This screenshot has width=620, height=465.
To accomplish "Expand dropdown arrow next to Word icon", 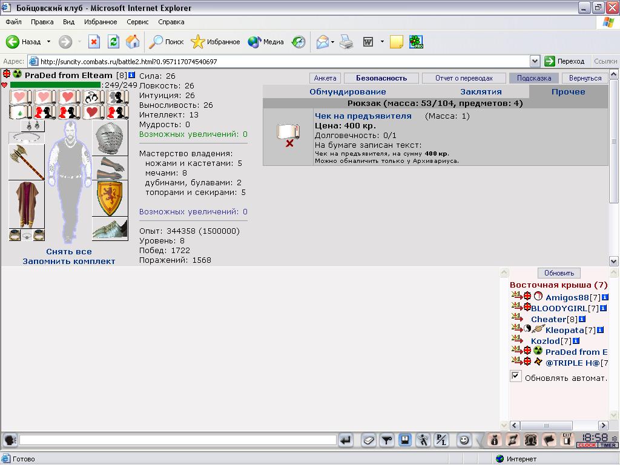I will point(382,42).
